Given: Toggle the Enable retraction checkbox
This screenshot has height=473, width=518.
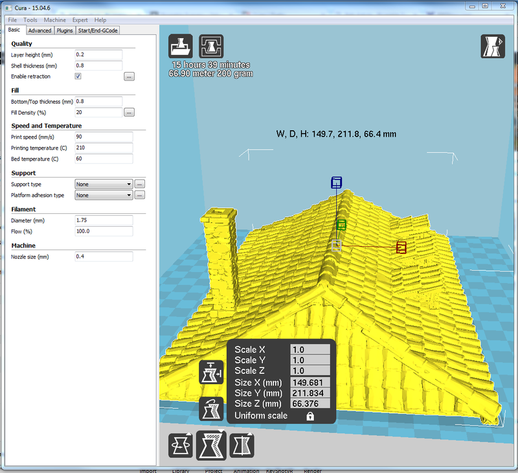Looking at the screenshot, I should pos(78,76).
